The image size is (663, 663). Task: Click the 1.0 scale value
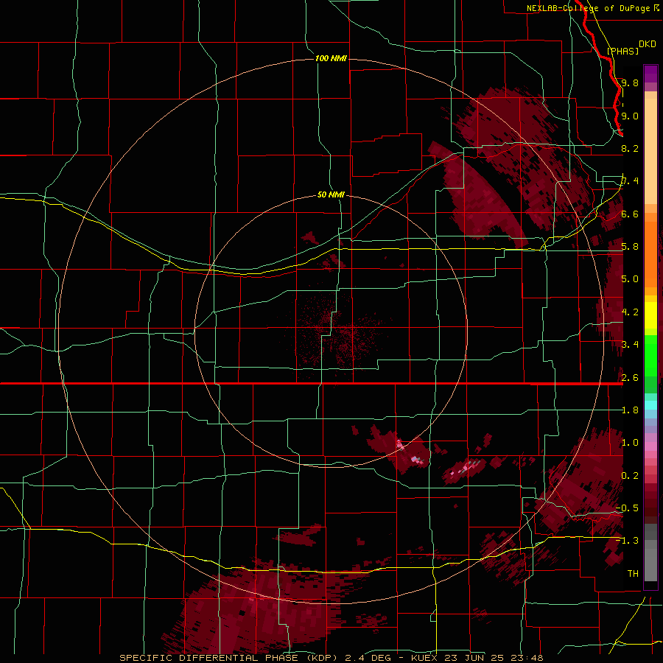630,442
